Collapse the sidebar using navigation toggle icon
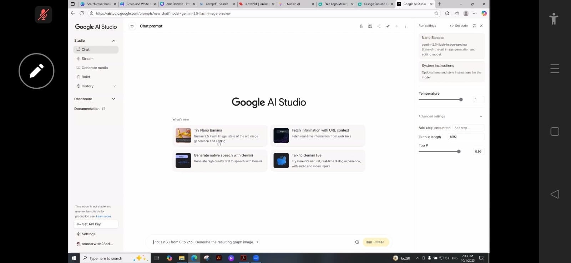 (132, 26)
